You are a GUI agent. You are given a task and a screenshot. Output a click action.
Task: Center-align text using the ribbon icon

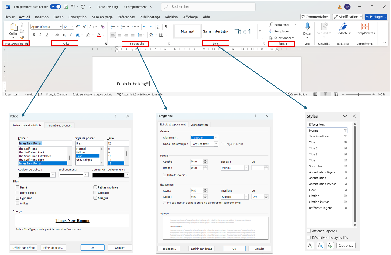119,35
